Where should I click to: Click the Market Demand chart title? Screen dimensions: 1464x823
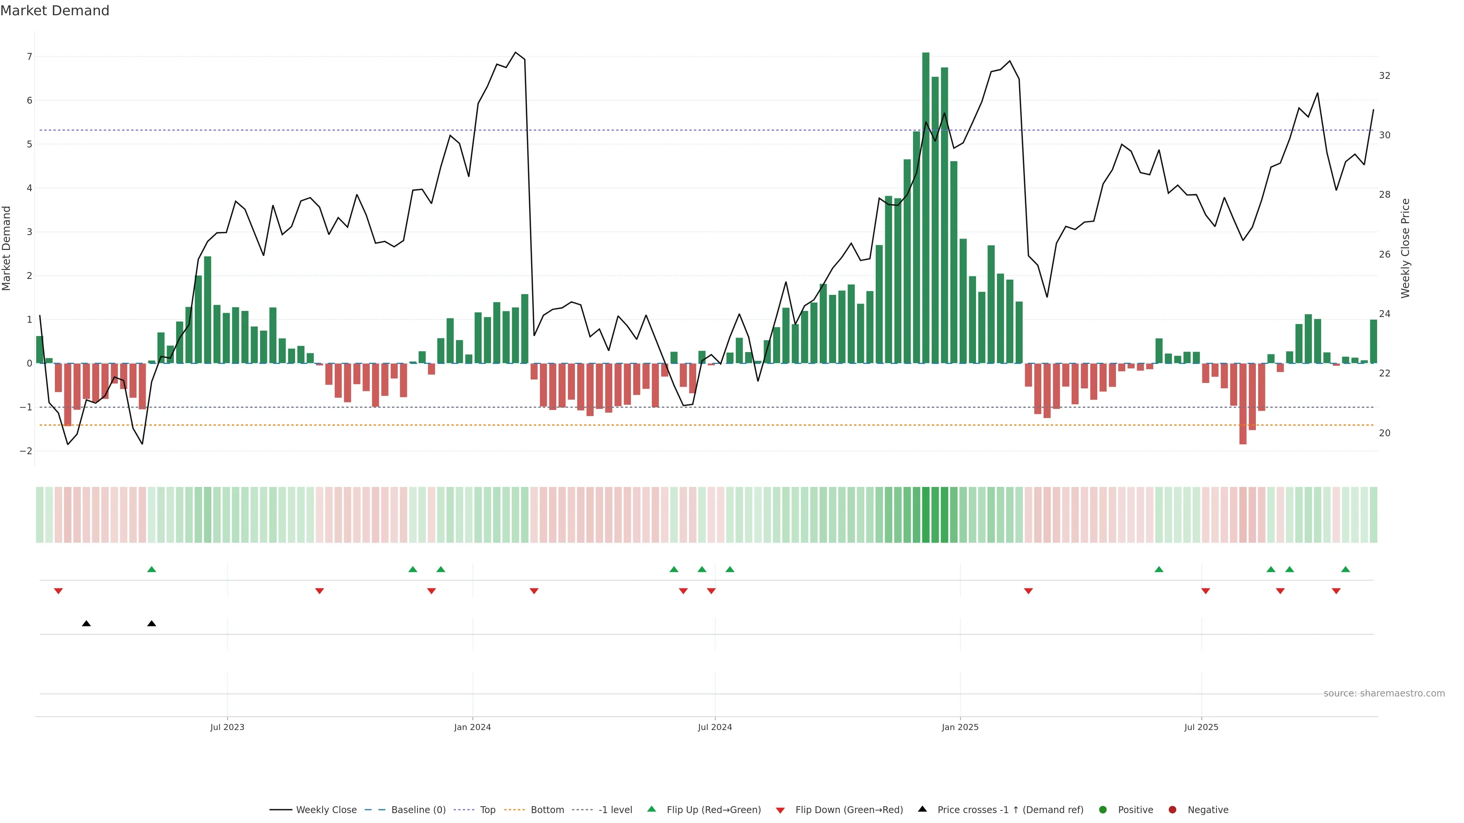tap(55, 11)
